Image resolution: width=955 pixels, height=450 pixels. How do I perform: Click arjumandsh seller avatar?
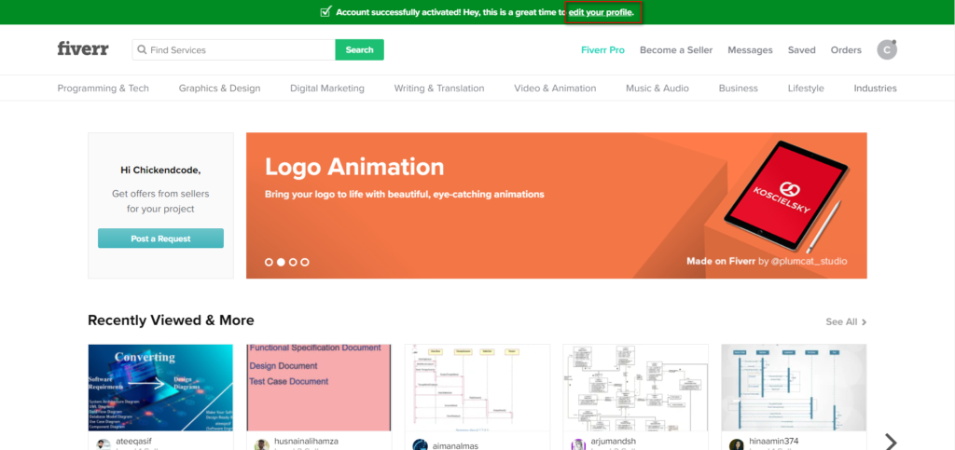pos(578,444)
